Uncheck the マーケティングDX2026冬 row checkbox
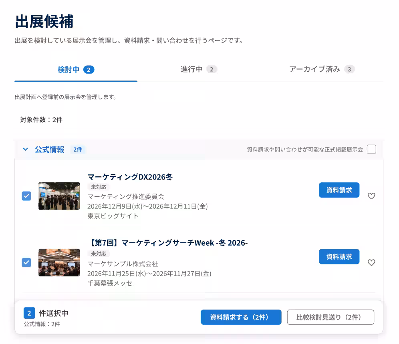Screen dimensions: 399x344 pos(26,196)
